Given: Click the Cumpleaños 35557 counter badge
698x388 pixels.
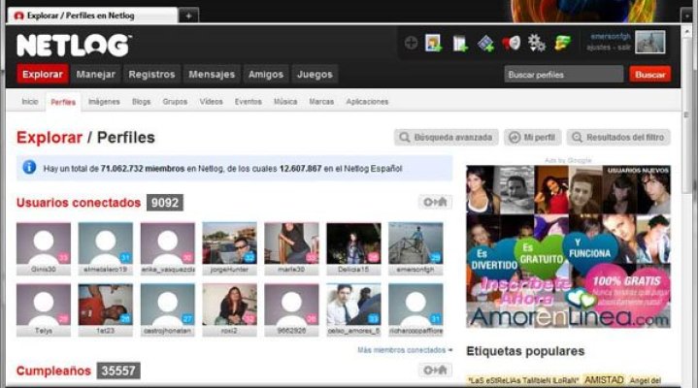Looking at the screenshot, I should [x=118, y=371].
